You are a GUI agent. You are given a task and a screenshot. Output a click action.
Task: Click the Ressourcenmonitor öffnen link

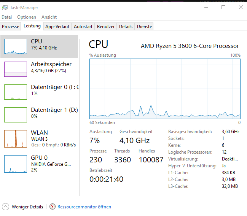pos(84,207)
